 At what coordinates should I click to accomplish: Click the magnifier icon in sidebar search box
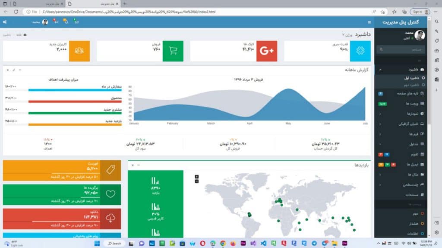pos(381,49)
